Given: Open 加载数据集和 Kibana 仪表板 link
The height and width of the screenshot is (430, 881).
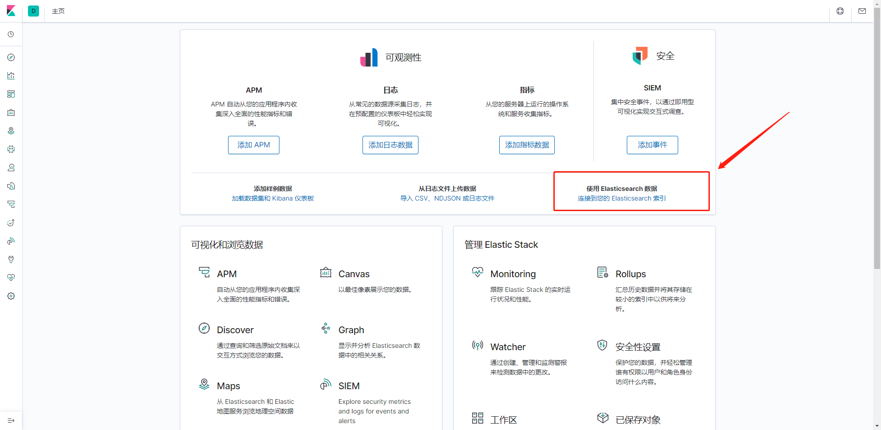Looking at the screenshot, I should tap(273, 198).
